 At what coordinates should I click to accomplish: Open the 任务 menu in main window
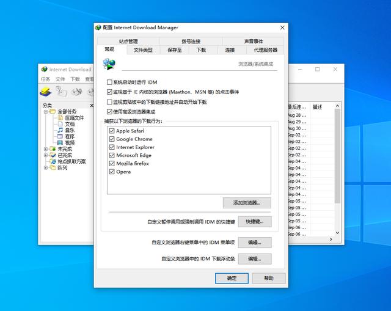click(45, 79)
